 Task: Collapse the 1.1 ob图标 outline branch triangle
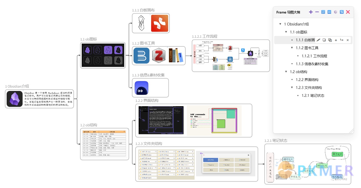tap(286, 32)
